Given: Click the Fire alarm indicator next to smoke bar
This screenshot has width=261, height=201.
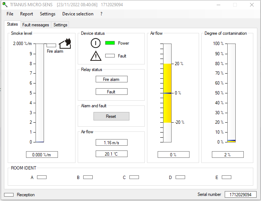Looking at the screenshot, I should pos(51,45).
